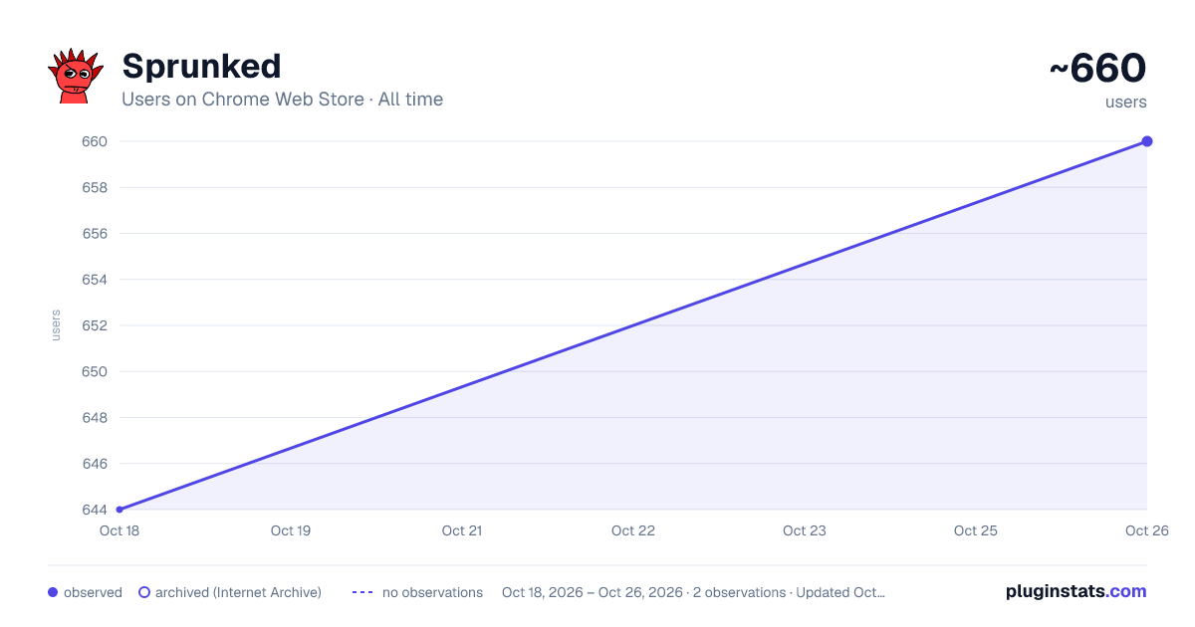Click the Sprunked title heading

[x=201, y=67]
